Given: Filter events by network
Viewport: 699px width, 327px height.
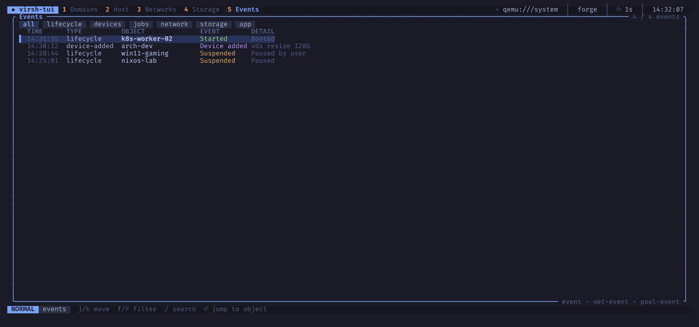Looking at the screenshot, I should pyautogui.click(x=174, y=24).
